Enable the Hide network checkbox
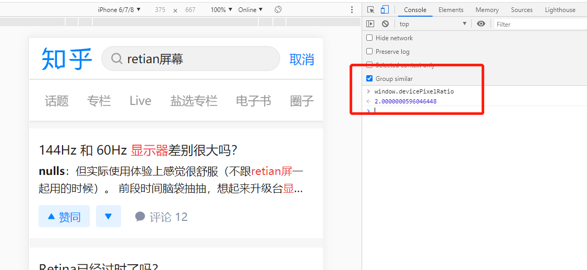Image resolution: width=587 pixels, height=270 pixels. (369, 38)
